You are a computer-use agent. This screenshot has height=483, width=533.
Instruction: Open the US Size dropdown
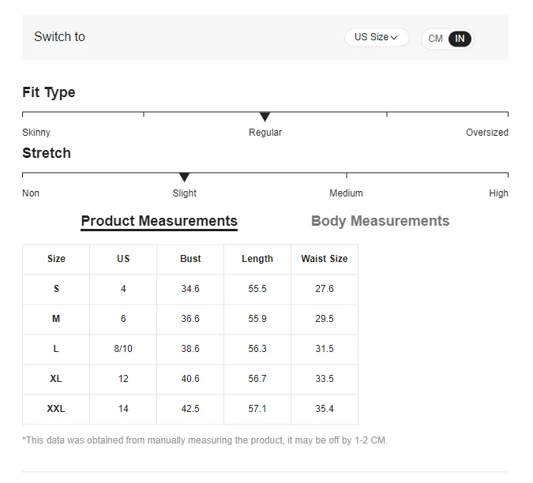click(376, 37)
